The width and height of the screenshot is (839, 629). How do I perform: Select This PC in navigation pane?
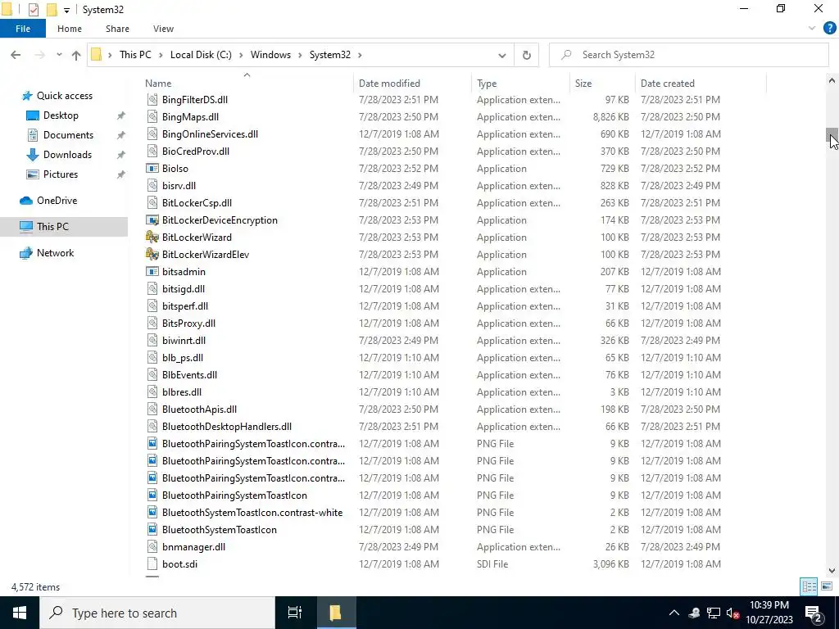point(64,227)
